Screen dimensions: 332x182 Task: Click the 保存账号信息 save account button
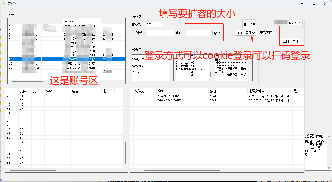(245, 33)
